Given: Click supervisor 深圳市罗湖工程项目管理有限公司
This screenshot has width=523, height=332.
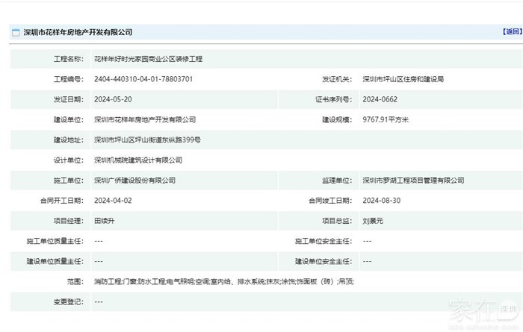Looking at the screenshot, I should coord(413,180).
